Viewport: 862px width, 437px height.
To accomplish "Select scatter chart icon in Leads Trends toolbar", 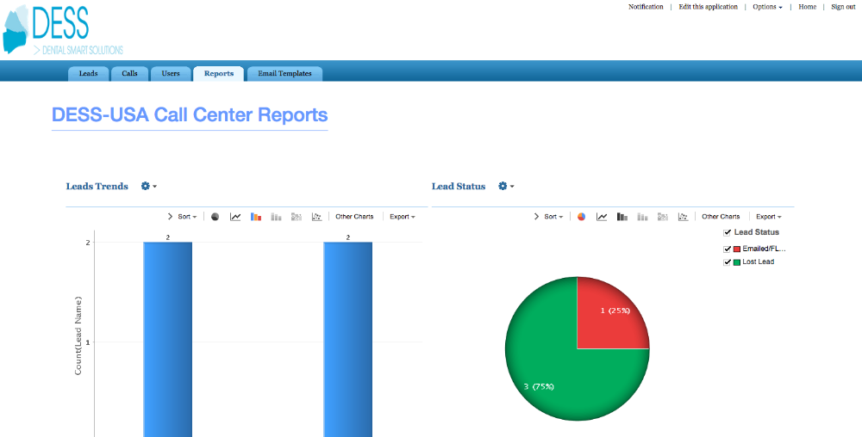I will (316, 217).
